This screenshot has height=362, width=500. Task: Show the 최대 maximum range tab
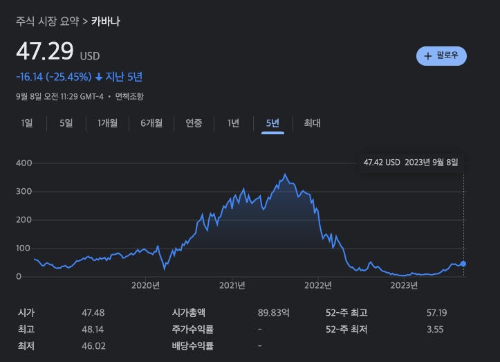[x=312, y=123]
